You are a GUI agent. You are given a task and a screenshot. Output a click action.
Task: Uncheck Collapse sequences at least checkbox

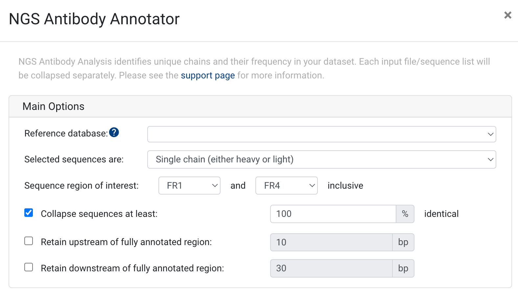(29, 213)
